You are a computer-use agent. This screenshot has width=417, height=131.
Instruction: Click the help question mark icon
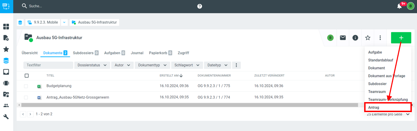point(200,6)
